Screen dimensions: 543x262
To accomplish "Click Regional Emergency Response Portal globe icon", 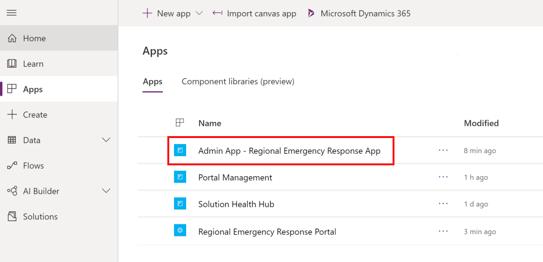I will pyautogui.click(x=180, y=231).
